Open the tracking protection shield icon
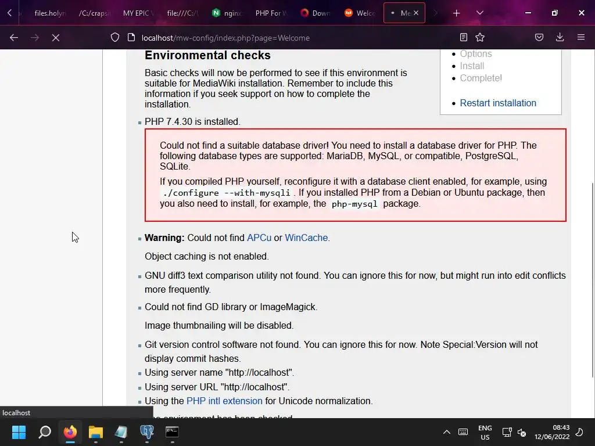The width and height of the screenshot is (595, 446). (x=115, y=38)
